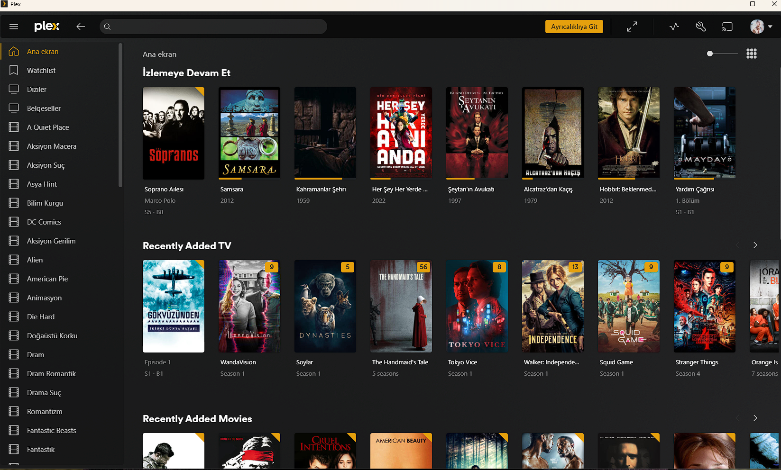Image resolution: width=781 pixels, height=470 pixels.
Task: Click the Fantastik film icon
Action: point(14,449)
